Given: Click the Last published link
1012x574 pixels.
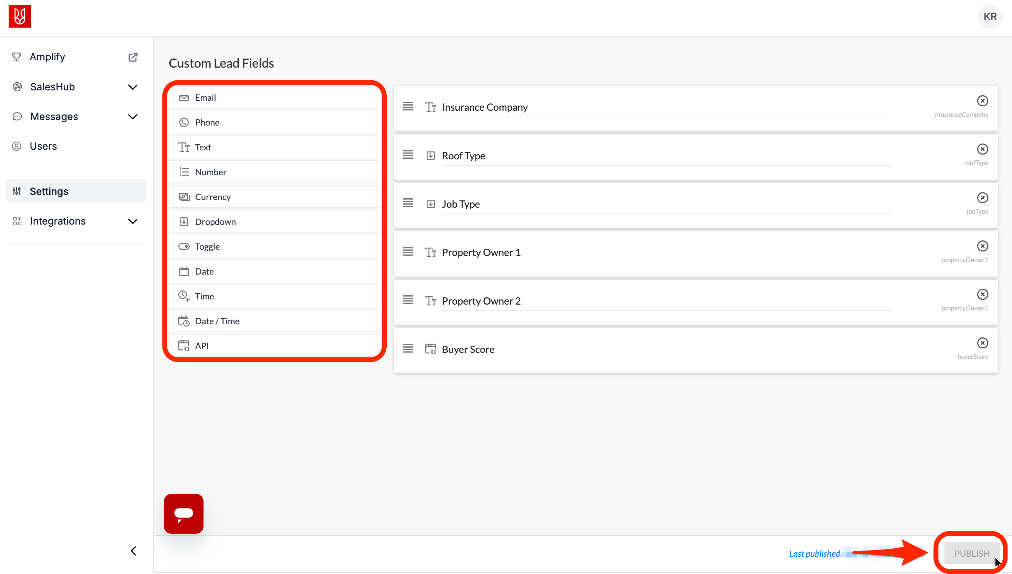Looking at the screenshot, I should (814, 554).
